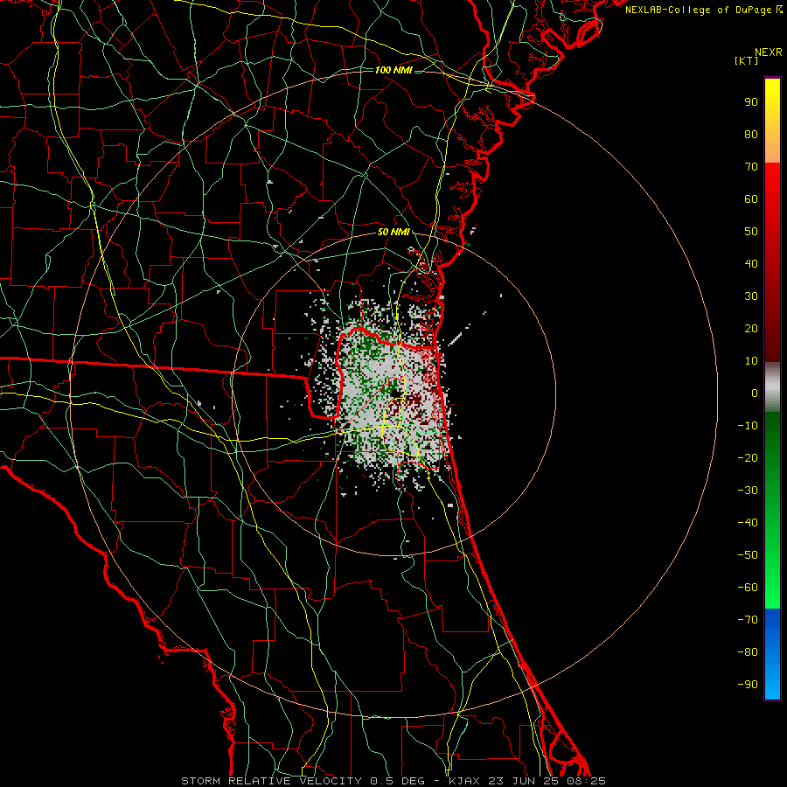
Task: Select the 90 value on the velocity scale
Action: [x=751, y=102]
